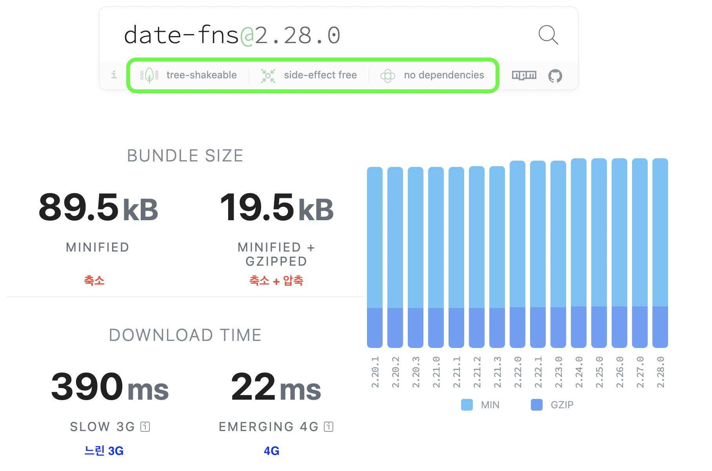Select the bar for version 2.20.3
The height and width of the screenshot is (471, 712).
[416, 257]
